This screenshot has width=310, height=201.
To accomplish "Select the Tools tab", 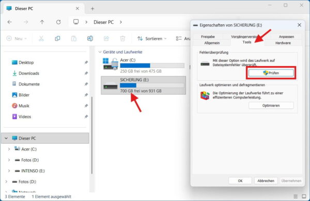I will click(247, 42).
